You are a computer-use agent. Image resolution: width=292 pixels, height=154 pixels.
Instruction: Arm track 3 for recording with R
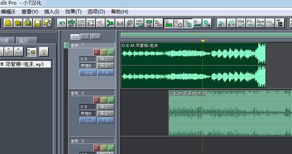(x=96, y=148)
